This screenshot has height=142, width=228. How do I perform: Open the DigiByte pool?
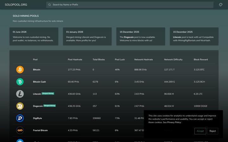pos(37,118)
